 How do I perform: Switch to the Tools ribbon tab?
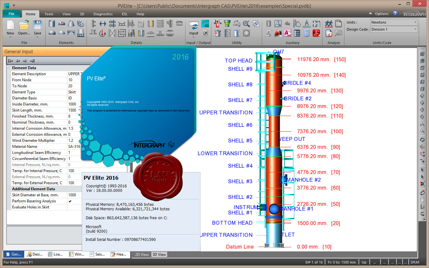click(x=49, y=14)
